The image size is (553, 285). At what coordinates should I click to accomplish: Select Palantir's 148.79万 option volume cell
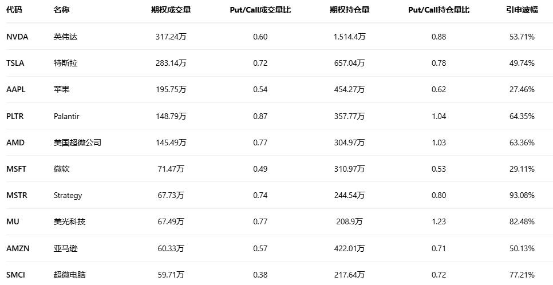click(171, 116)
